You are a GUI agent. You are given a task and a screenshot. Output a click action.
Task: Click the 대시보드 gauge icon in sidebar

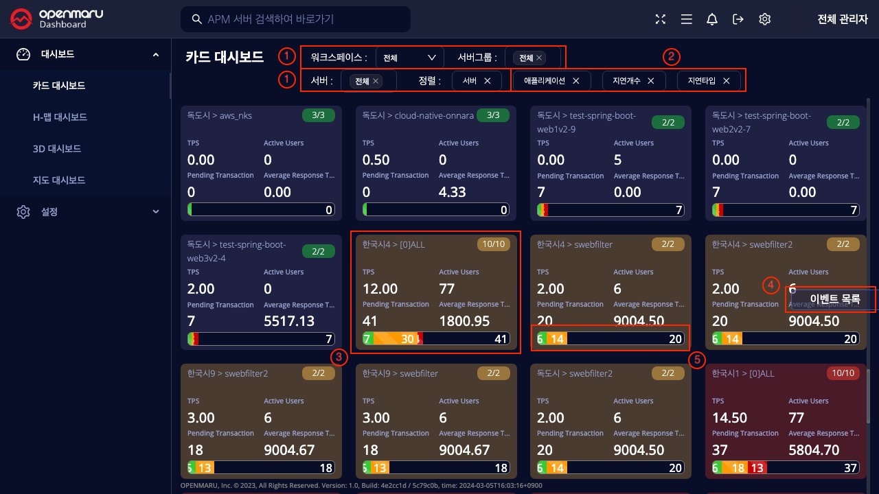[23, 54]
